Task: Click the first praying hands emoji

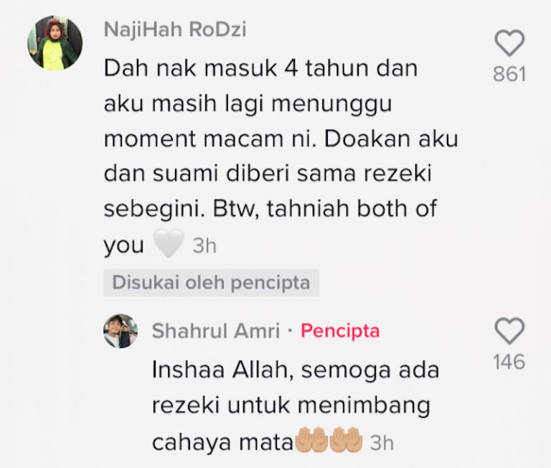Action: (x=312, y=439)
